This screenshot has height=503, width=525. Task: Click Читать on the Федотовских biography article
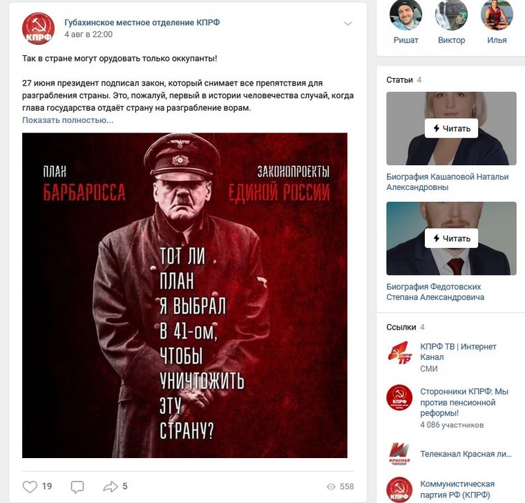tap(451, 238)
